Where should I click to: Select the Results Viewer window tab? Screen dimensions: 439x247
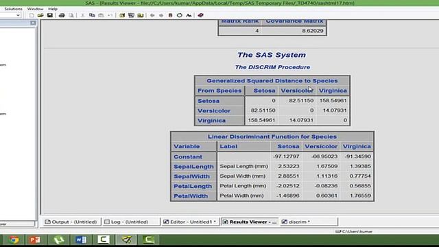[250, 222]
